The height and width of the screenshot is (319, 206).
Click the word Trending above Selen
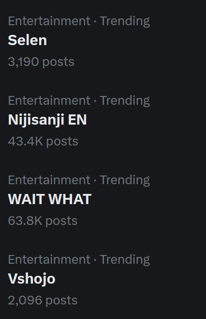click(125, 21)
